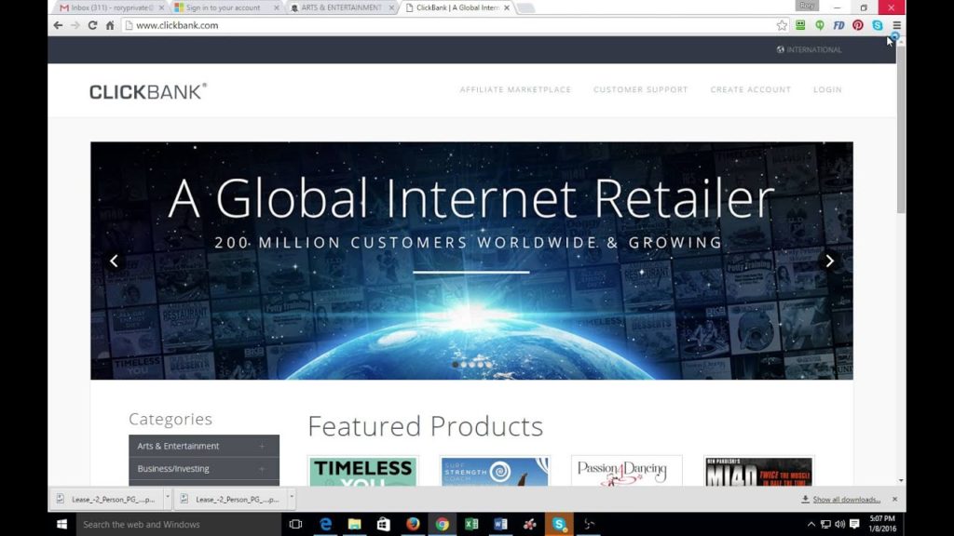Open the FD extension icon

click(x=838, y=25)
